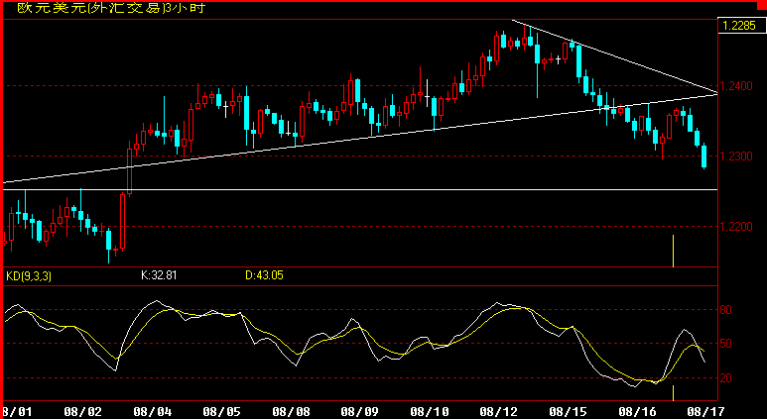Viewport: 767px width, 419px height.
Task: Select the horizontal white support line
Action: (x=360, y=189)
